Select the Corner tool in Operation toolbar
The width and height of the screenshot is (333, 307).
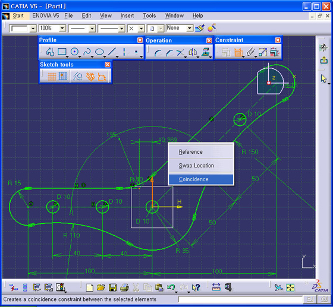(x=158, y=52)
